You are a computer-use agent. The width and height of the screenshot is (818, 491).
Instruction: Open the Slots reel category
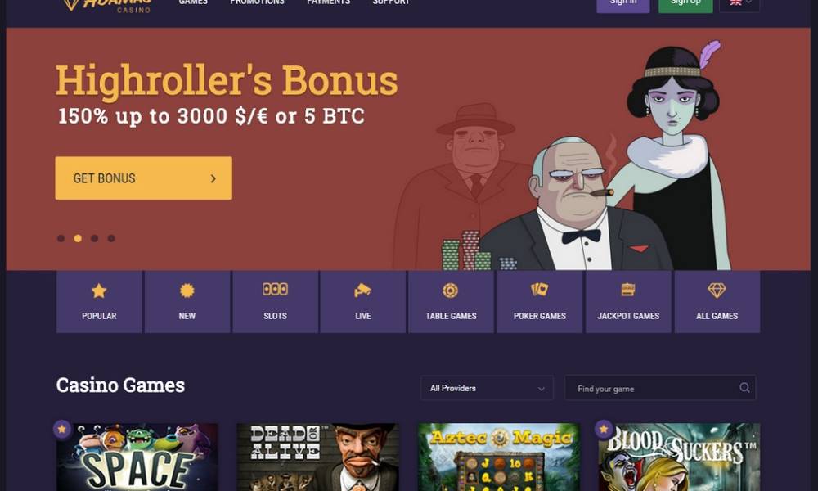(x=276, y=302)
